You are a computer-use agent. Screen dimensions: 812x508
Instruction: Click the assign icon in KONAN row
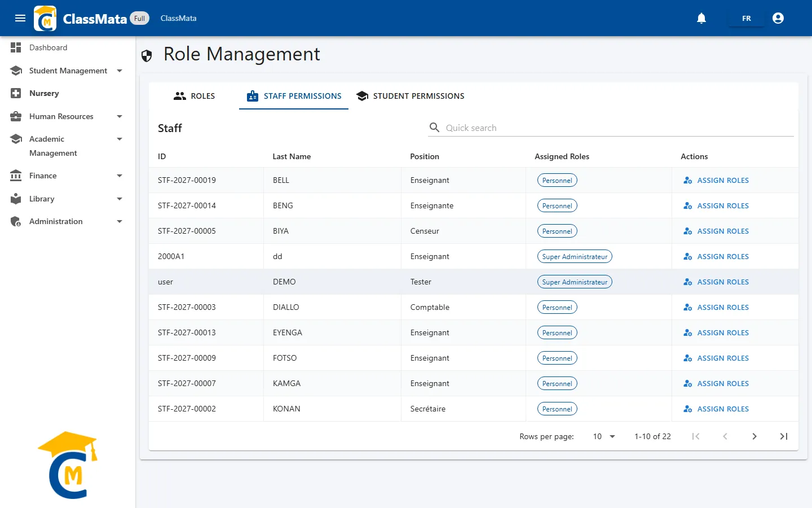(x=688, y=409)
